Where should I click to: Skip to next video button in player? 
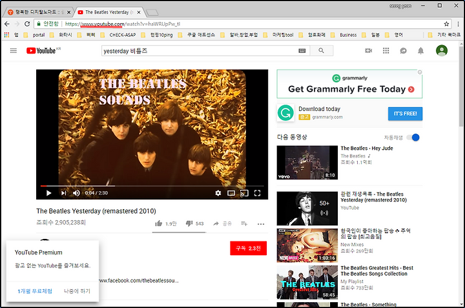point(63,193)
